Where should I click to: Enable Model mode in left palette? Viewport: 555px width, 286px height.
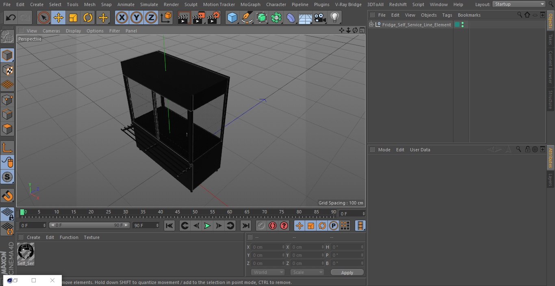[7, 55]
